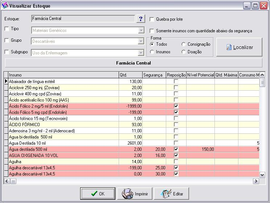Open the Descartáveis group dropdown

point(141,41)
